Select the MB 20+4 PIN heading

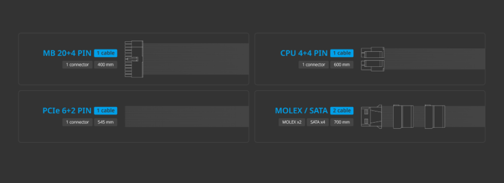pos(67,53)
